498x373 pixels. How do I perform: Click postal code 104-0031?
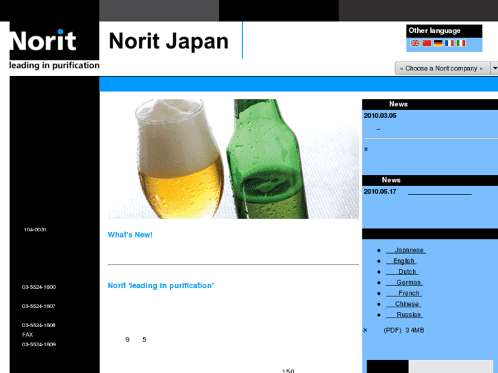click(35, 229)
